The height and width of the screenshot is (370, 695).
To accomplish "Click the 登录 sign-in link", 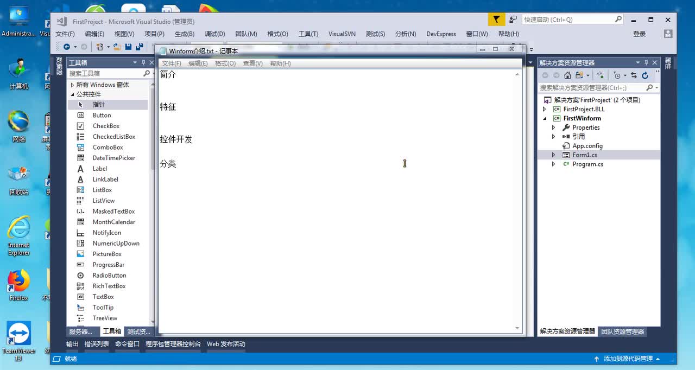I will click(x=640, y=34).
